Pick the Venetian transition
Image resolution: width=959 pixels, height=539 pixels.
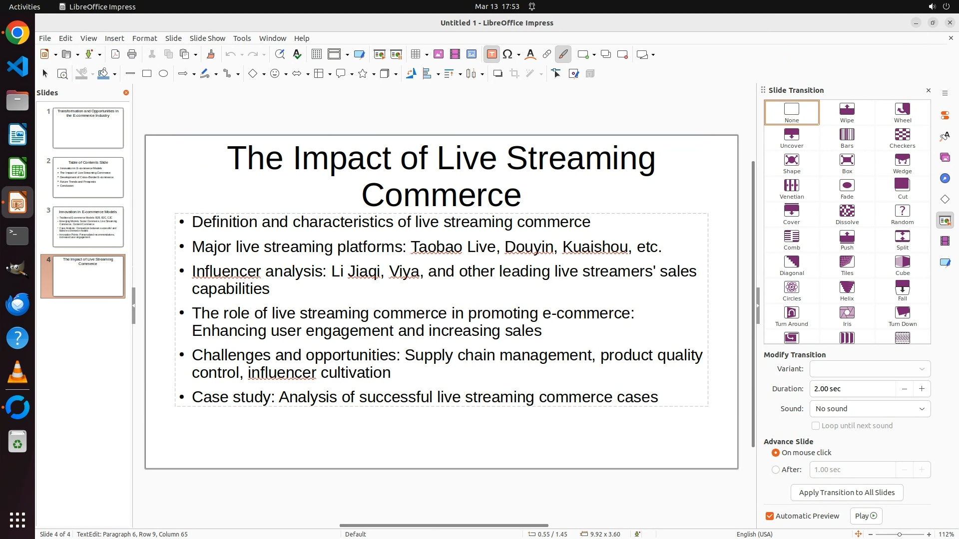(791, 189)
